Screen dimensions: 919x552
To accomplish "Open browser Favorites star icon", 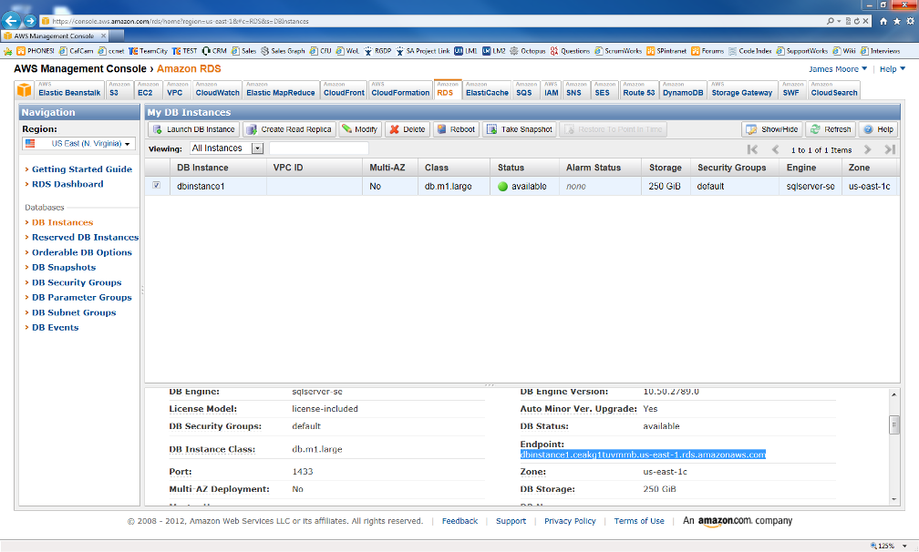I will [897, 21].
